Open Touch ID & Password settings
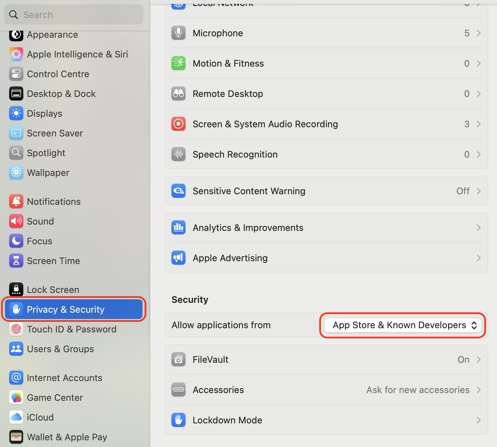Image resolution: width=497 pixels, height=447 pixels. (72, 329)
